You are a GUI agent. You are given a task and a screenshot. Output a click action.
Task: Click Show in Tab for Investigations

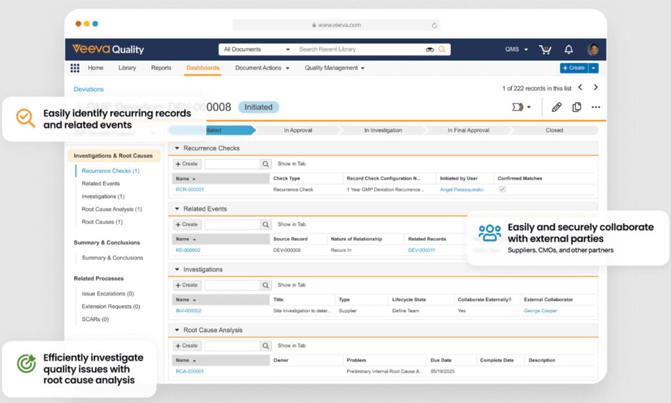[292, 285]
